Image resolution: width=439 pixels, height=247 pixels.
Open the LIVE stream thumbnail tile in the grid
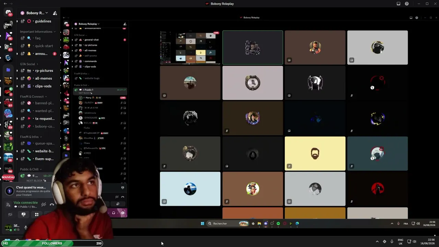point(190,48)
